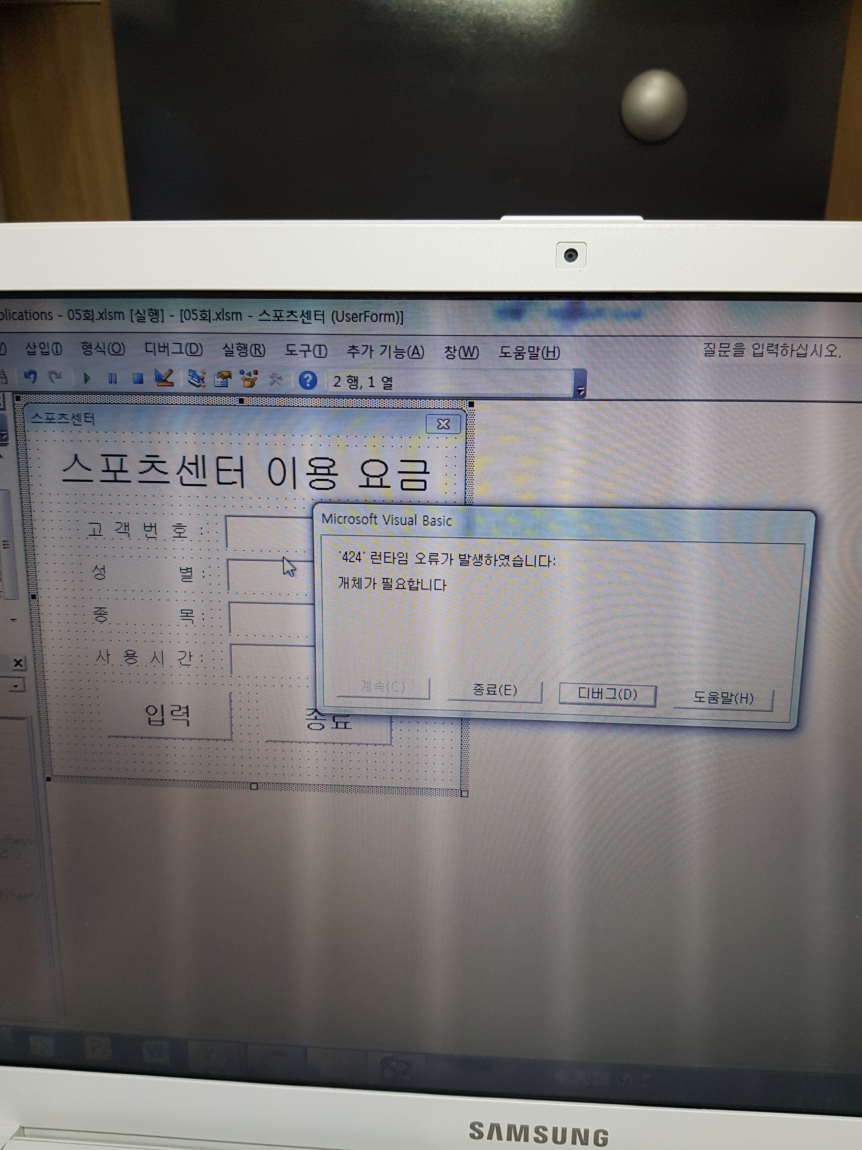This screenshot has width=862, height=1150.
Task: Click the Undo toolbar icon
Action: coord(30,376)
